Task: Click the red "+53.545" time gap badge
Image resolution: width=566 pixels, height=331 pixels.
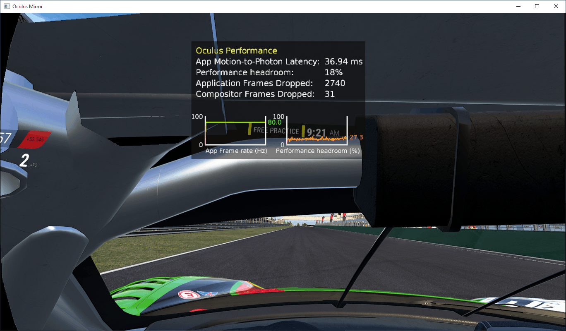Action: 35,139
